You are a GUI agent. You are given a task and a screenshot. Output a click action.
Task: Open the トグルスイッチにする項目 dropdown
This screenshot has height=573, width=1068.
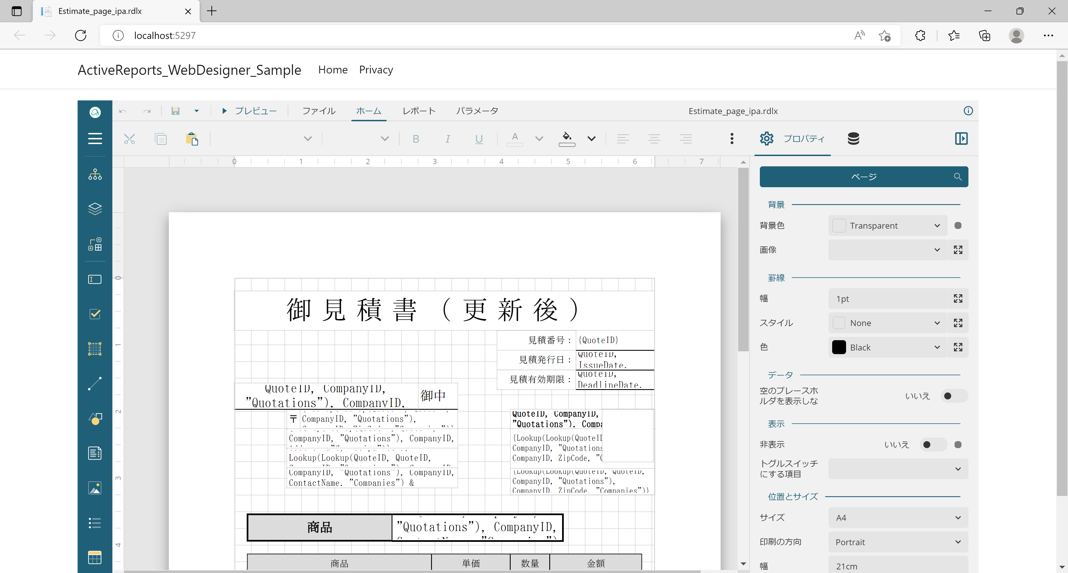coord(898,469)
